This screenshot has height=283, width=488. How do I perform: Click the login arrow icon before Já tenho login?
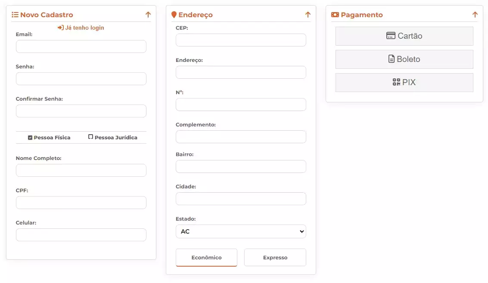coord(61,28)
